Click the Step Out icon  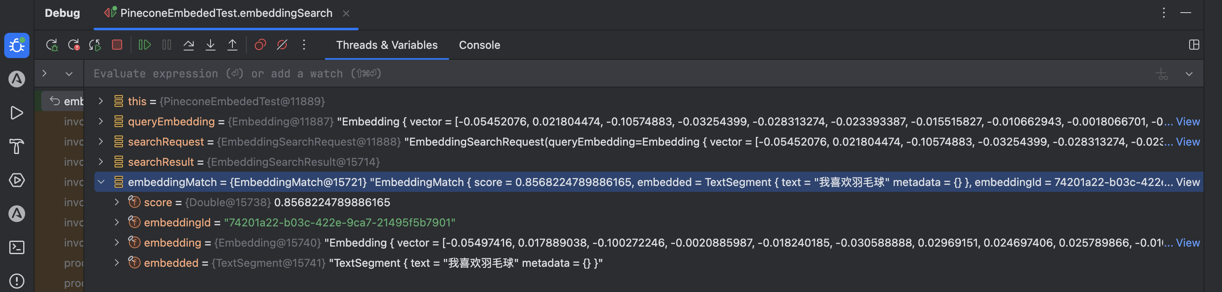pos(232,45)
